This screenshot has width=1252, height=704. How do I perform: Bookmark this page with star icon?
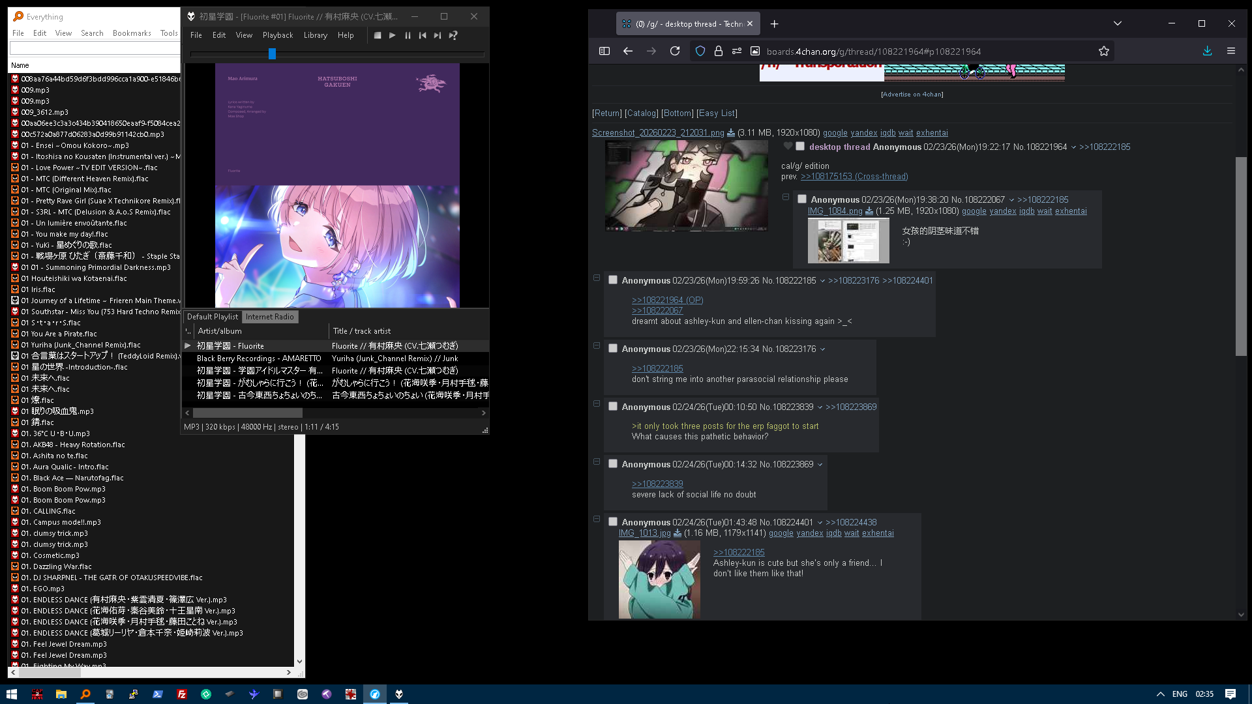point(1103,51)
